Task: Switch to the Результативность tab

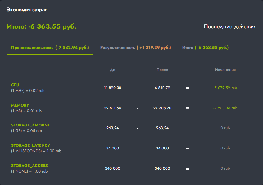Action: tap(135, 48)
